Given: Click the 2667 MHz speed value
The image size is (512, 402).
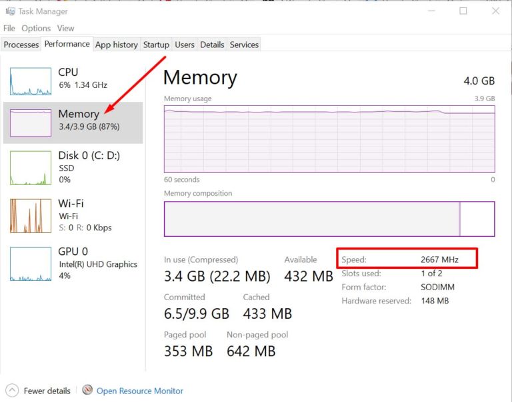Looking at the screenshot, I should (x=439, y=260).
